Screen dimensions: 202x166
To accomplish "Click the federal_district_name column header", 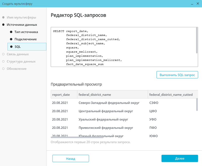I will pyautogui.click(x=95, y=95).
